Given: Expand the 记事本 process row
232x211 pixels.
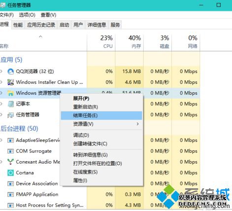Looking at the screenshot, I should tap(1, 104).
